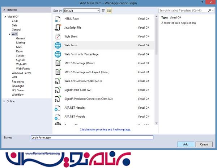Switch to small icons grid view

click(104, 10)
